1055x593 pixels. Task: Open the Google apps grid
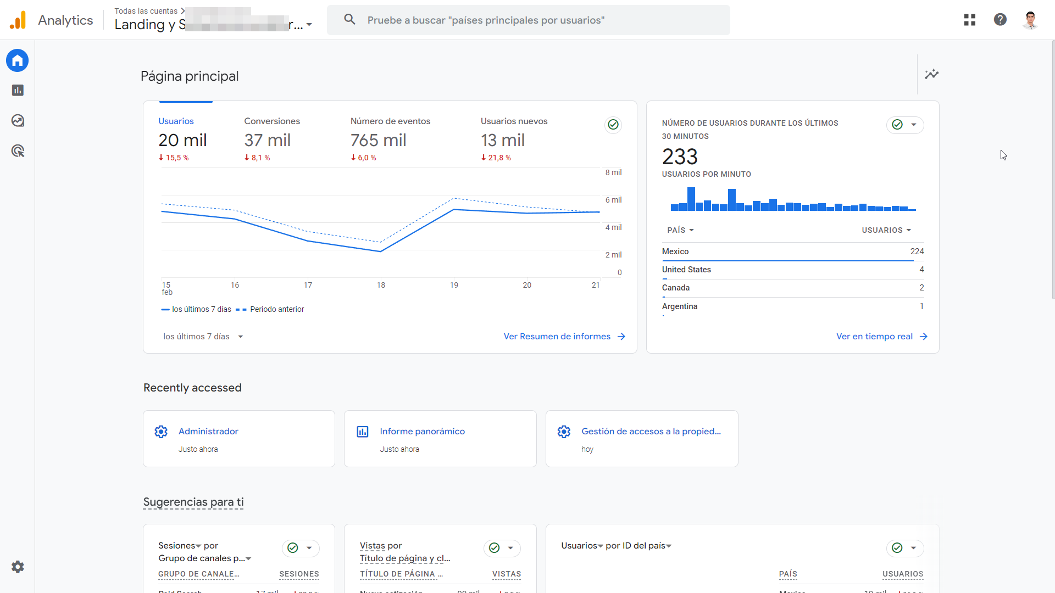point(969,19)
